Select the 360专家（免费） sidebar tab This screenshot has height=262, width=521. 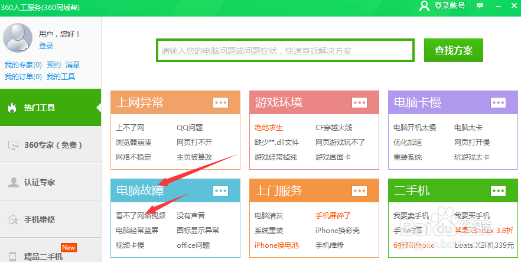[51, 145]
